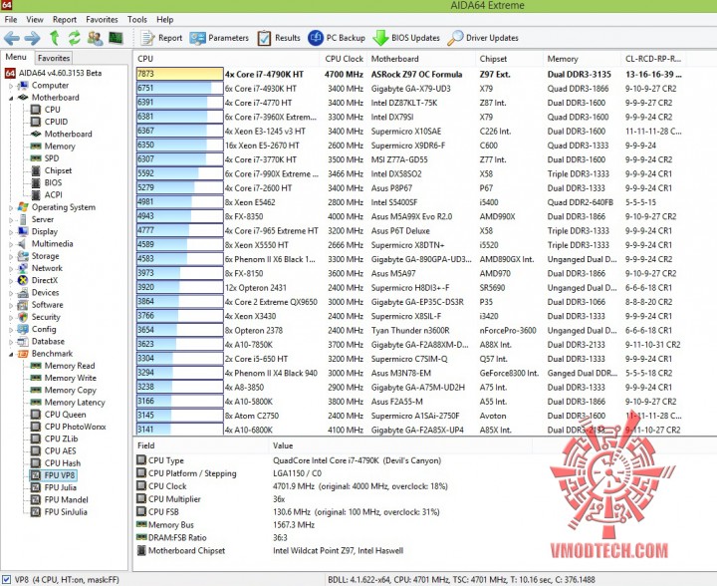717x586 pixels.
Task: Select the DirectX tree item
Action: 45,280
